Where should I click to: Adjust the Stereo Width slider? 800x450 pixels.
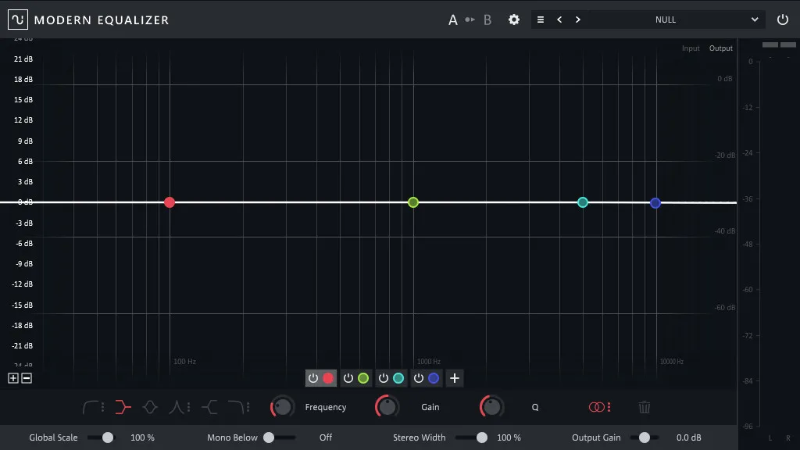click(470, 437)
